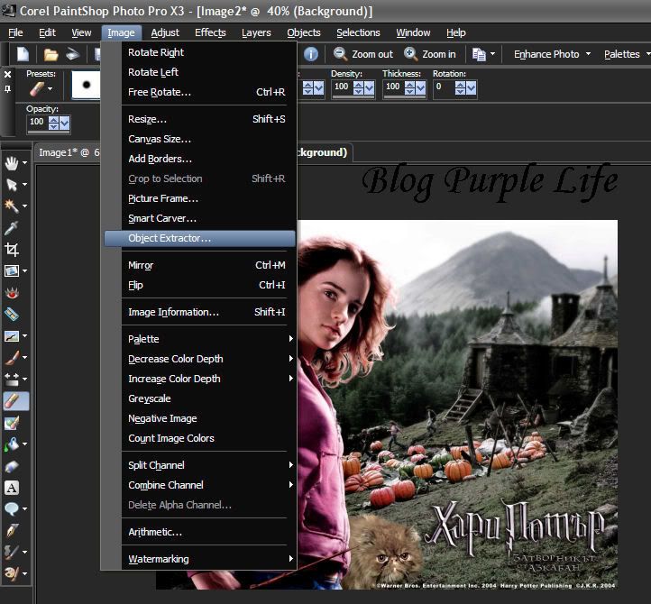Open the Selections menu
The width and height of the screenshot is (651, 604).
tap(358, 32)
